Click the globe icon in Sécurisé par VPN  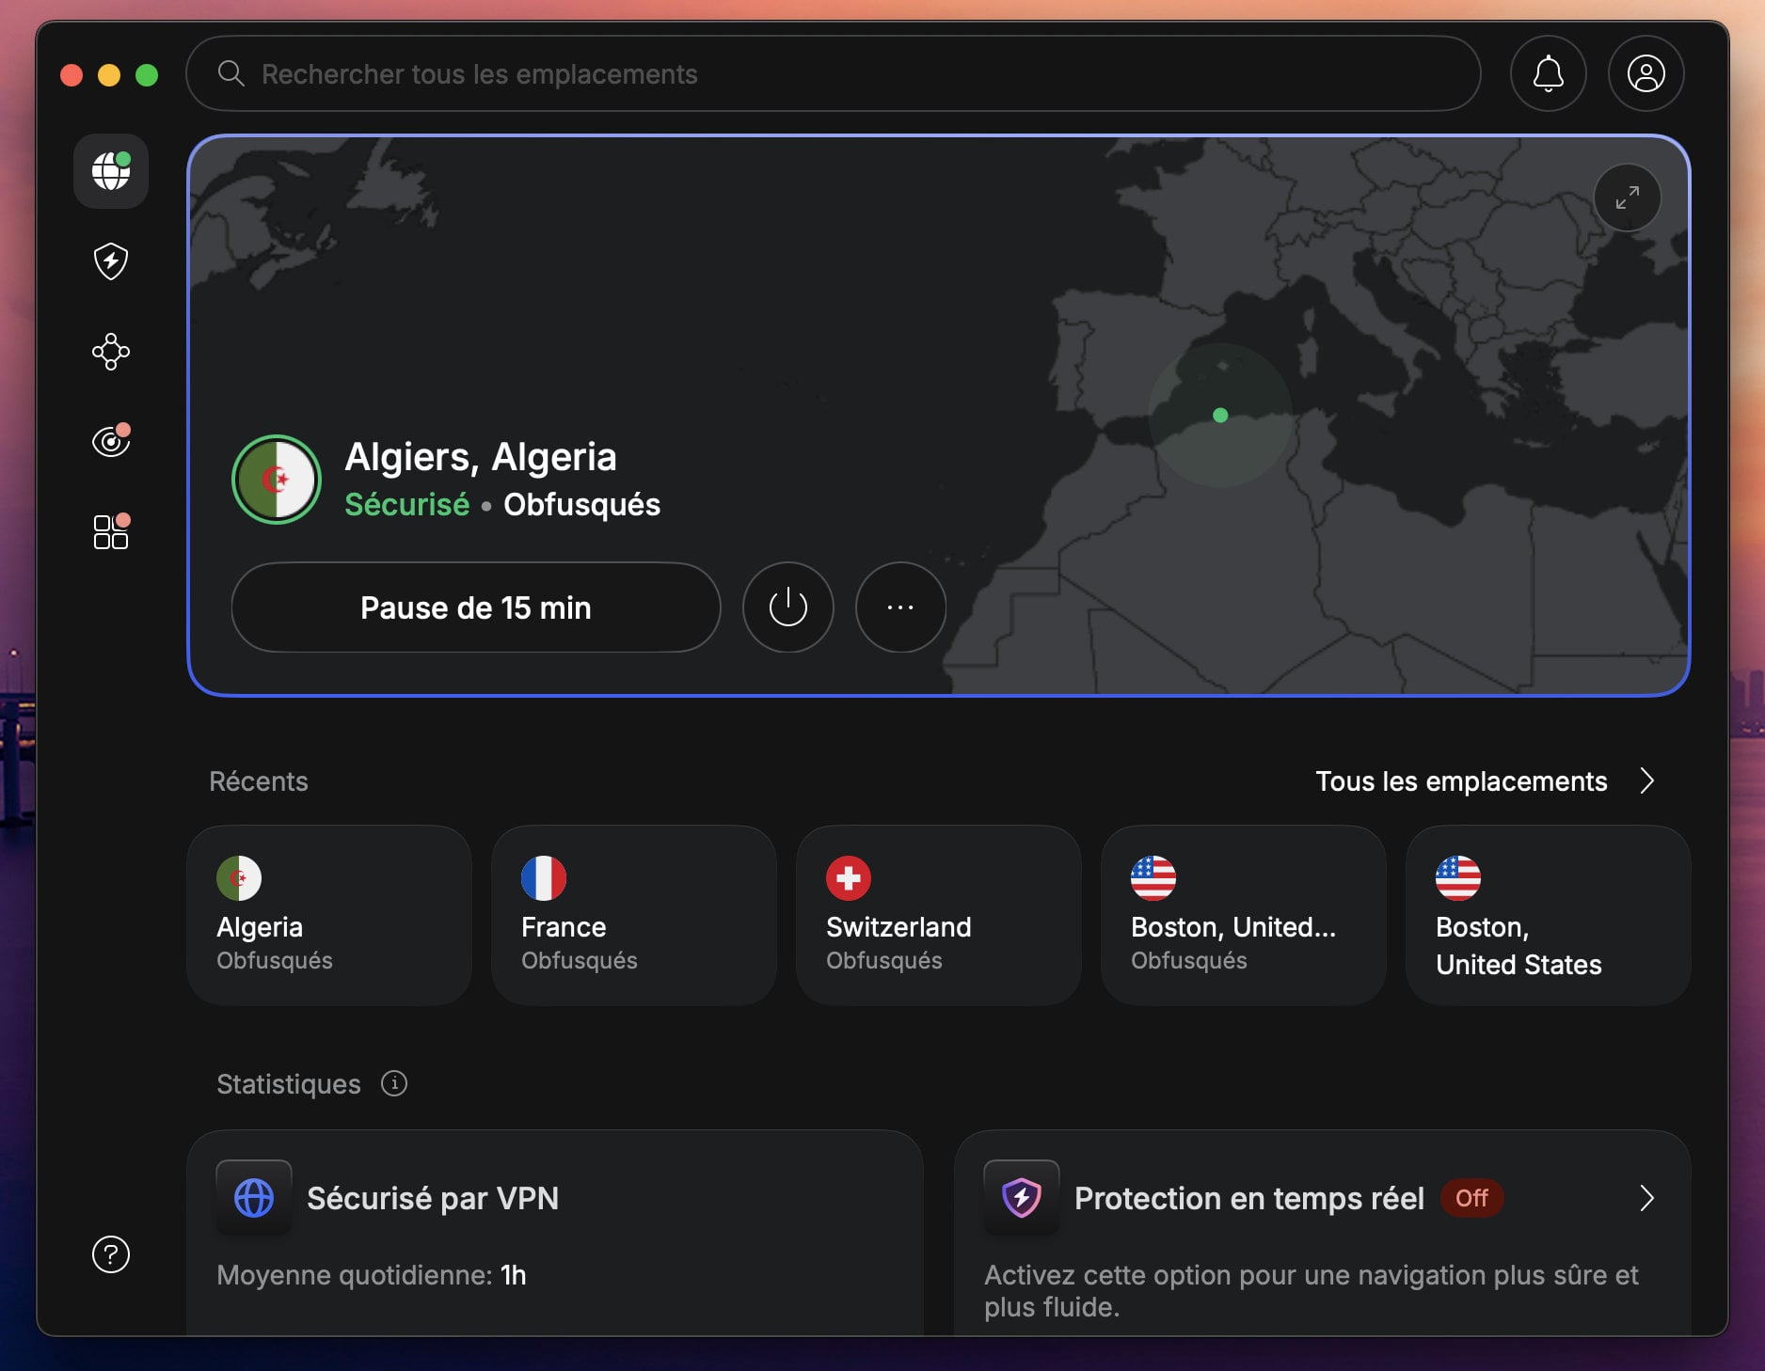pos(254,1198)
